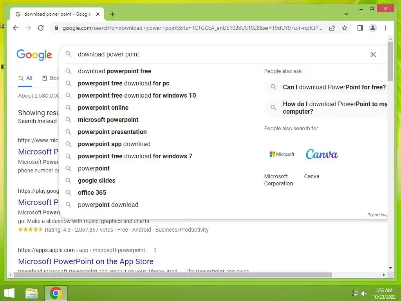The width and height of the screenshot is (401, 301).
Task: Click the scroll left arrow
Action: pos(10,275)
